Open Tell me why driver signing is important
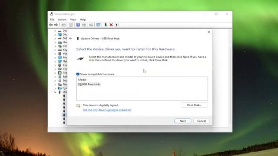Image resolution: width=278 pixels, height=156 pixels. (107, 110)
